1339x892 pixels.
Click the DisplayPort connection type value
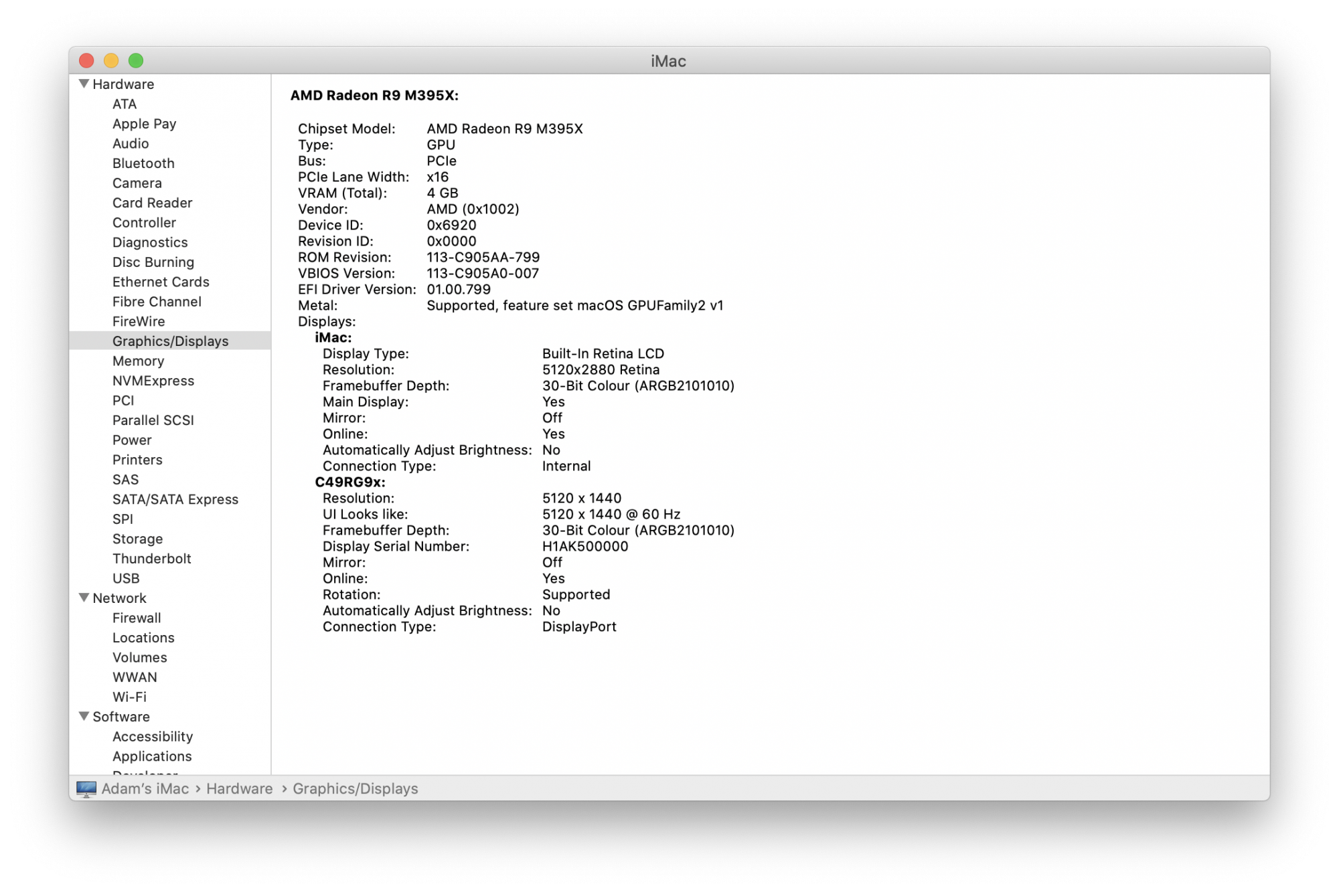(x=579, y=626)
